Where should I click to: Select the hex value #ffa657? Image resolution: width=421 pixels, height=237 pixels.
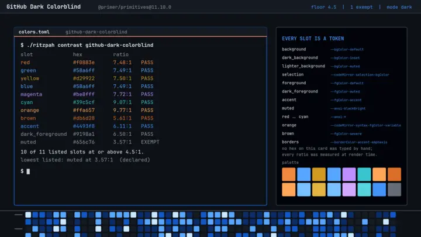pyautogui.click(x=84, y=111)
